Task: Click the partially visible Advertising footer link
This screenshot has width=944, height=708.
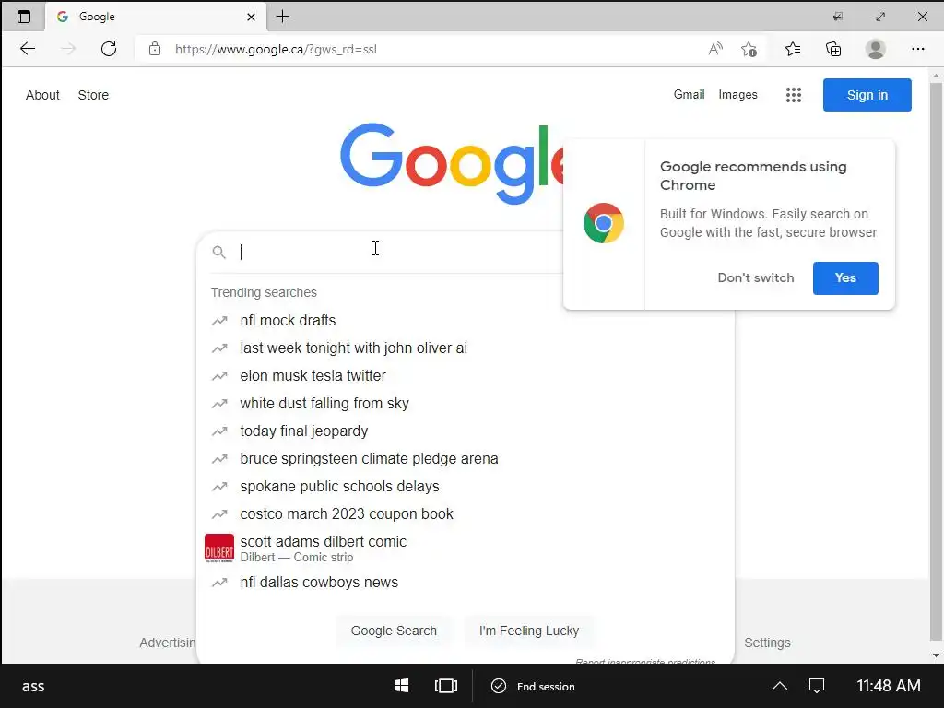Action: [168, 643]
